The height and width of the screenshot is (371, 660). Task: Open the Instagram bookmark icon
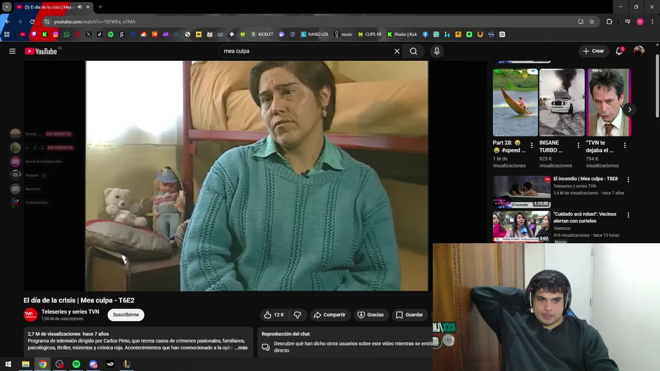click(56, 35)
